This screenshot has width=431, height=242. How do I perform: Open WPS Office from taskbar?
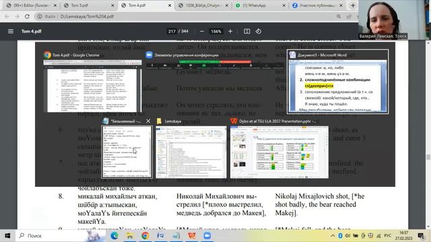pos(191,236)
